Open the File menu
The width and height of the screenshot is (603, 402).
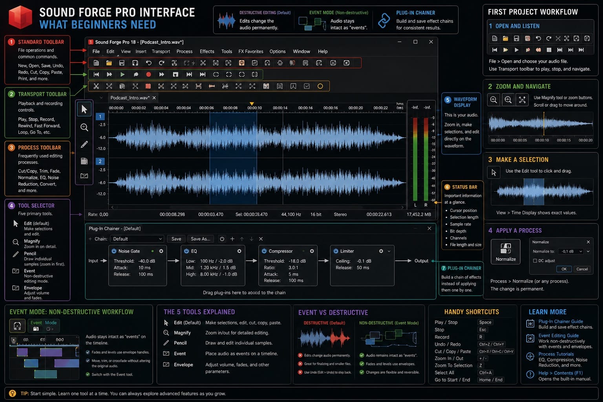click(96, 51)
